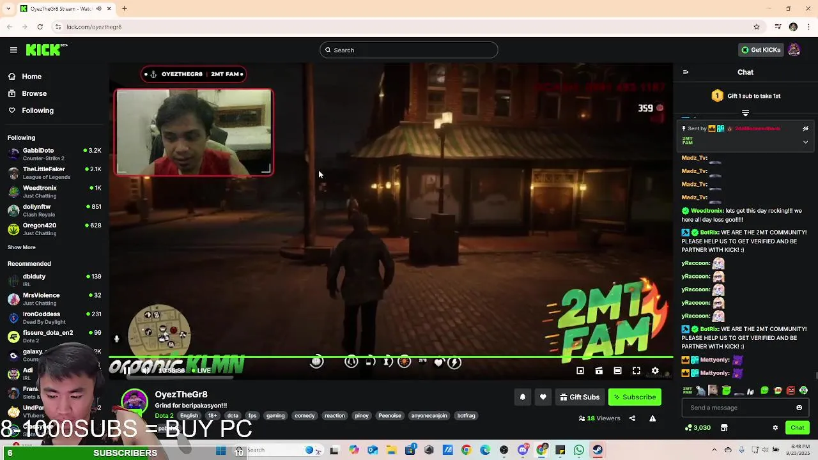Click the 18 Viewers count
The height and width of the screenshot is (460, 818).
coord(599,418)
